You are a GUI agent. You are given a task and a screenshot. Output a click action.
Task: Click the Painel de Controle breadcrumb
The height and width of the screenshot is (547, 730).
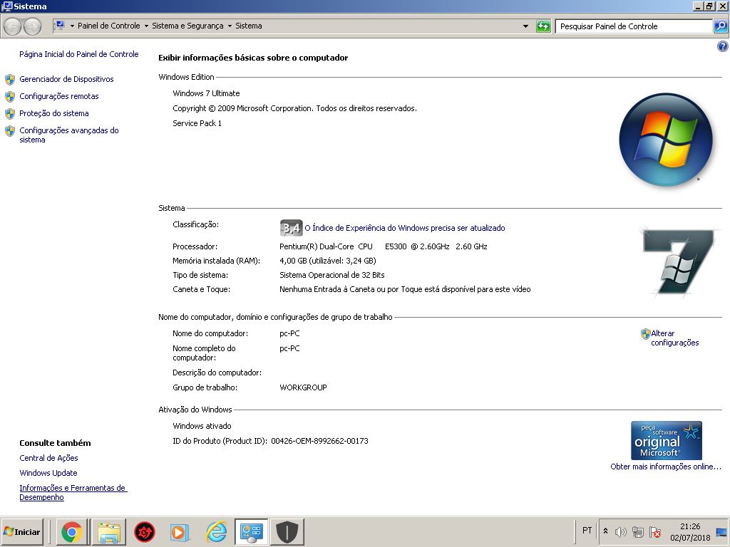click(109, 26)
